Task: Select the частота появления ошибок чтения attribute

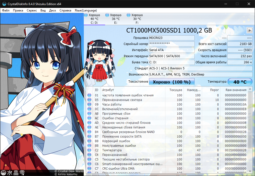Action: (x=128, y=95)
